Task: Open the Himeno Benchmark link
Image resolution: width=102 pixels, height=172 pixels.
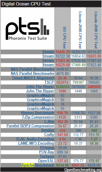Action: [37, 113]
